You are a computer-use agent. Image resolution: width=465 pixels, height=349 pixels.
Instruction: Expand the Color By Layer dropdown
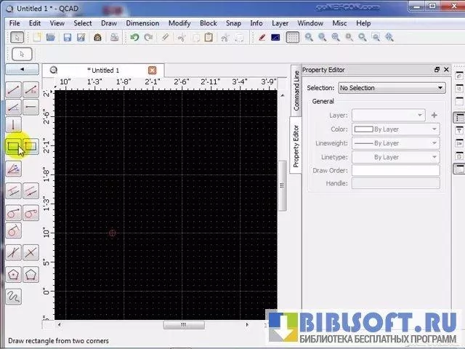pos(395,129)
